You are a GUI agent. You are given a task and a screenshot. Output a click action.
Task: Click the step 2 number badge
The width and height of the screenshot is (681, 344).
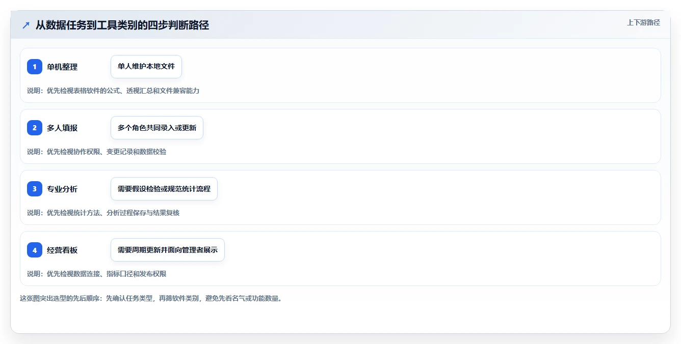click(35, 128)
